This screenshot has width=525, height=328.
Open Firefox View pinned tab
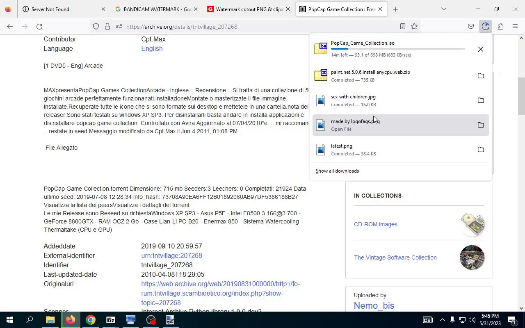coord(8,9)
